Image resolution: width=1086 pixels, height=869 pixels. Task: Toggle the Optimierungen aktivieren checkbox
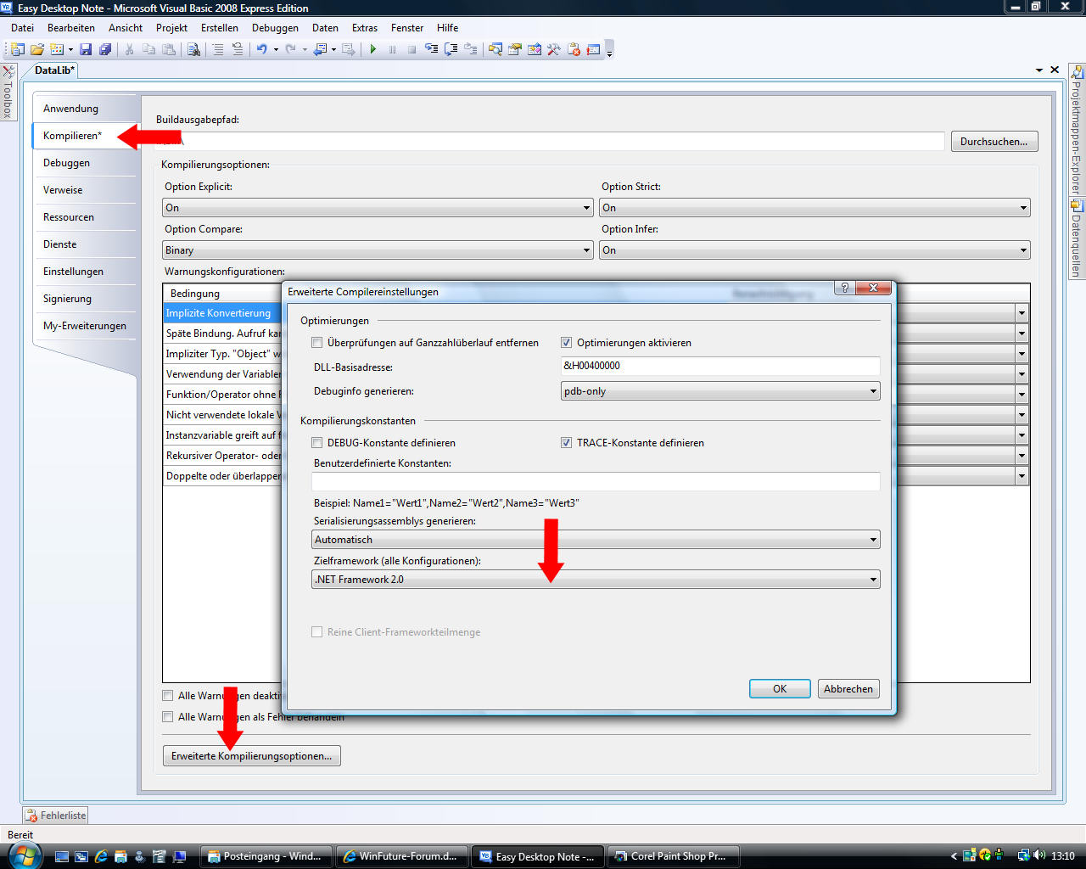coord(566,343)
